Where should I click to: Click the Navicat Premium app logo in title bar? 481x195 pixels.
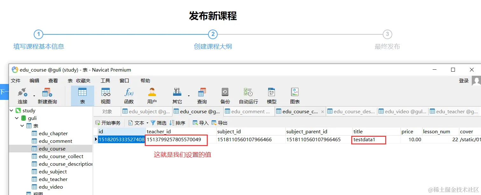15,70
